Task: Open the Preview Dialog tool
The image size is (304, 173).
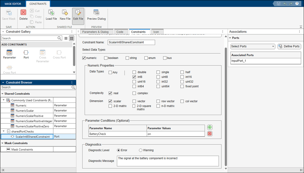Action: pyautogui.click(x=96, y=13)
